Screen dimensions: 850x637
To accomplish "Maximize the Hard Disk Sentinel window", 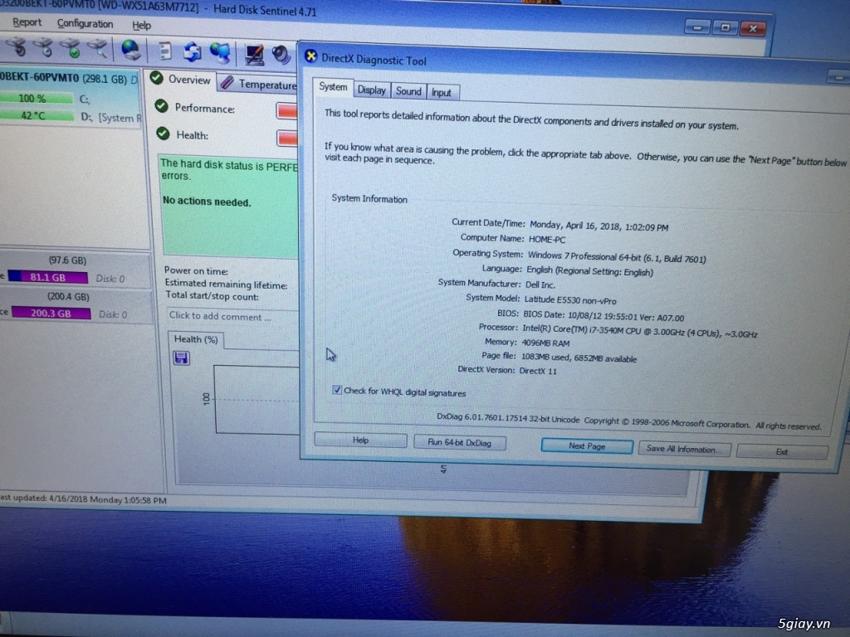I will pyautogui.click(x=725, y=27).
